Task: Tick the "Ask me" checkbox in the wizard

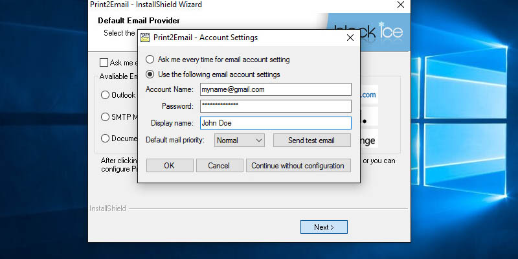Action: [x=104, y=63]
